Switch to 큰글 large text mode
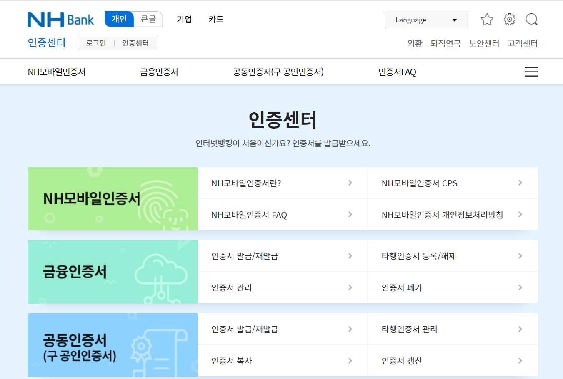Screen dimensions: 563x379 148,19
